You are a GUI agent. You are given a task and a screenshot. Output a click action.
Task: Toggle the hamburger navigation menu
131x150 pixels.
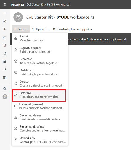(x=5, y=13)
